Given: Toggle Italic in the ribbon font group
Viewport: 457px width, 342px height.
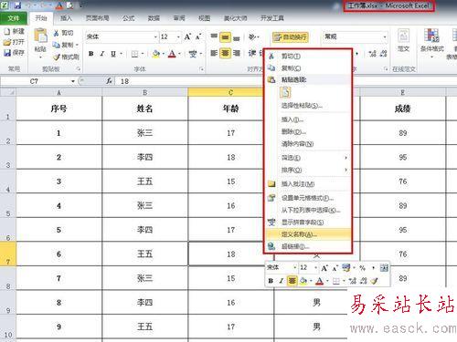Looking at the screenshot, I should click(102, 54).
